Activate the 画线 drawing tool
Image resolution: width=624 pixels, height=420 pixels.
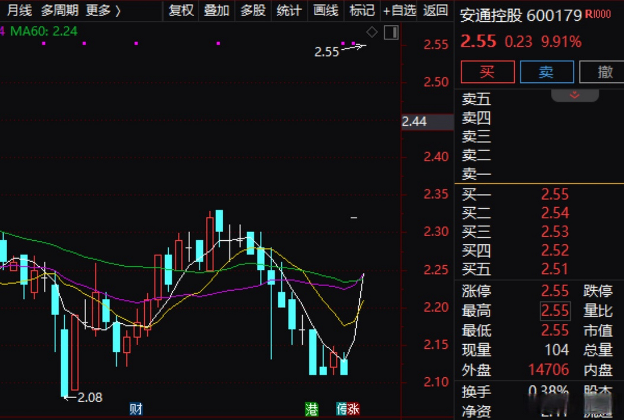tap(325, 10)
